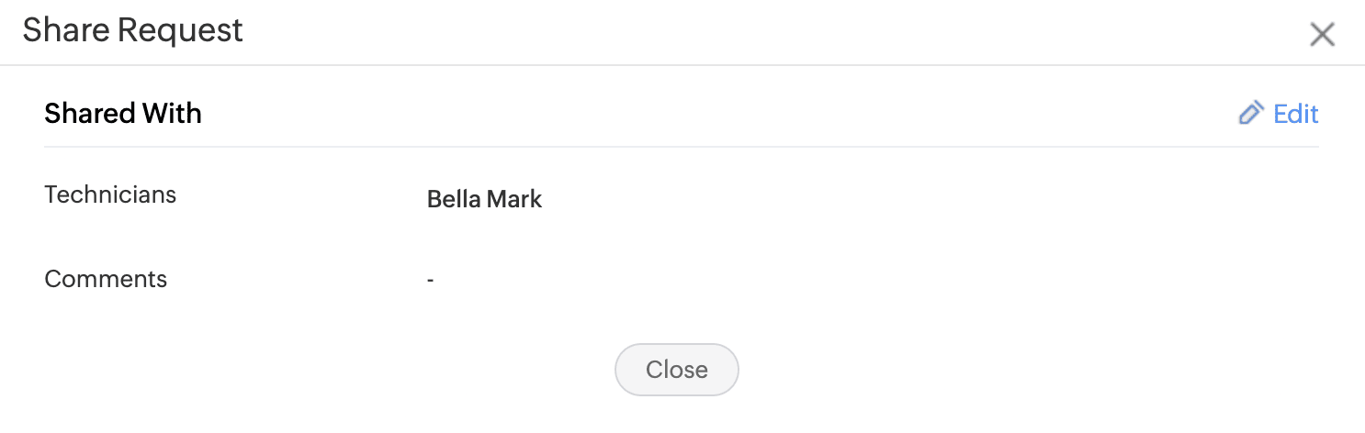The image size is (1365, 433).
Task: Close Share Request via top-right X
Action: (x=1322, y=35)
